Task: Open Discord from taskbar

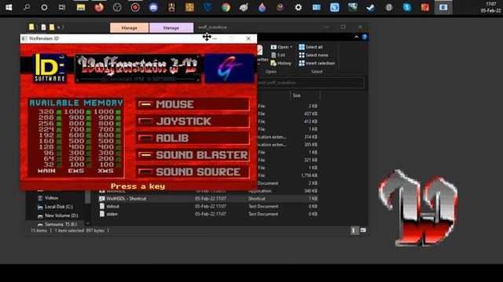Action: (154, 7)
